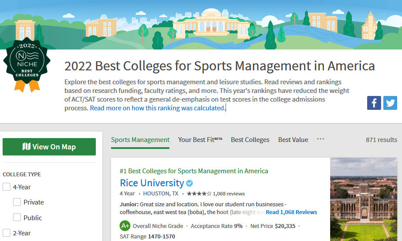This screenshot has width=402, height=241.
Task: Click the verified checkmark beside Rice University
Action: click(x=189, y=183)
